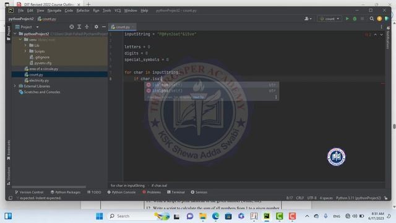Collapse the pythonProject2 root folder
This screenshot has width=396, height=223.
15,33
